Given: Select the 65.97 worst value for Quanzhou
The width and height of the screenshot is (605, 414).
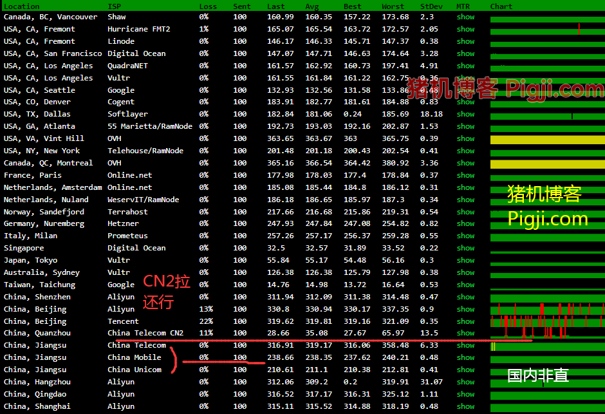Looking at the screenshot, I should pyautogui.click(x=393, y=333).
